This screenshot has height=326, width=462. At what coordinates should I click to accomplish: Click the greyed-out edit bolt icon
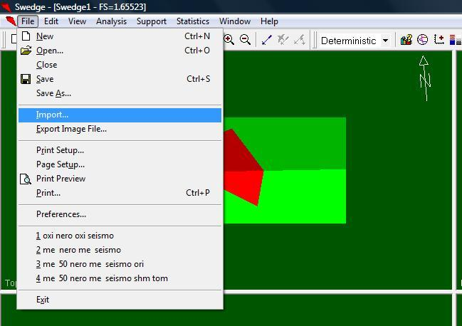pyautogui.click(x=300, y=40)
